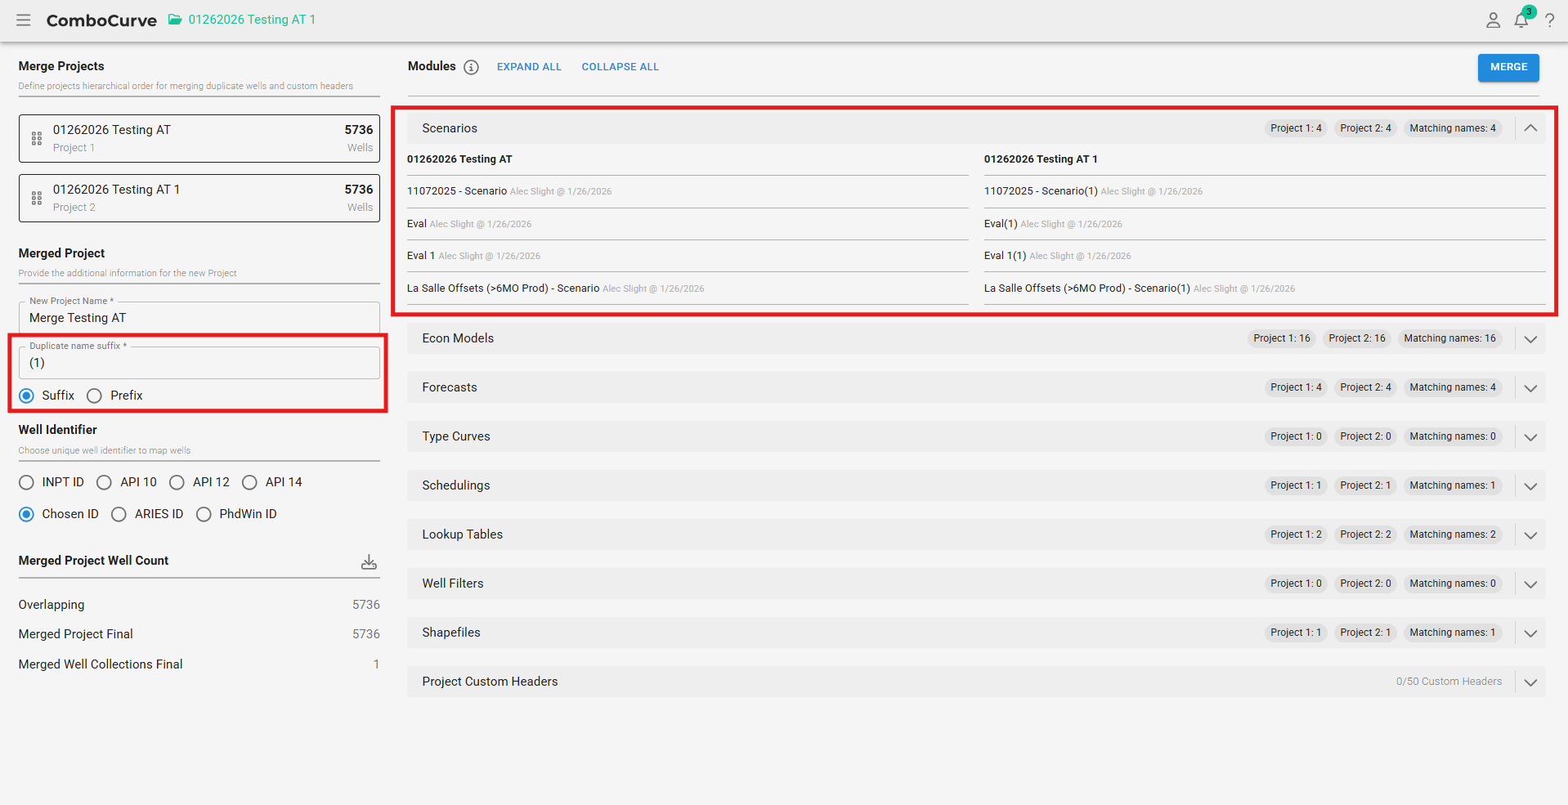
Task: Collapse the Scenarios module section
Action: click(1530, 128)
